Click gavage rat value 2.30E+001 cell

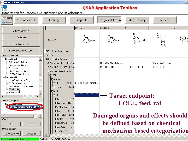pos(87,83)
